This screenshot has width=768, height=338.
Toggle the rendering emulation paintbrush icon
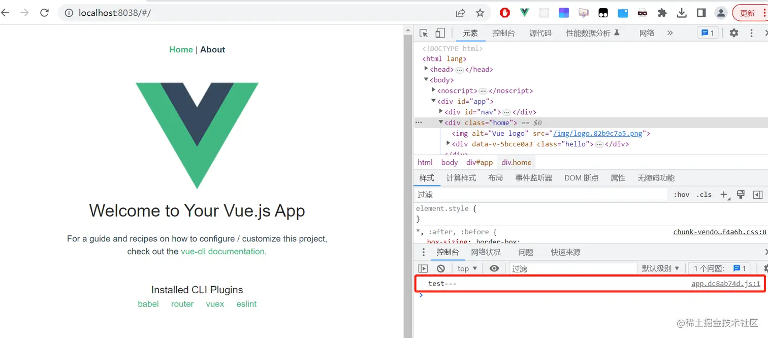pyautogui.click(x=741, y=194)
